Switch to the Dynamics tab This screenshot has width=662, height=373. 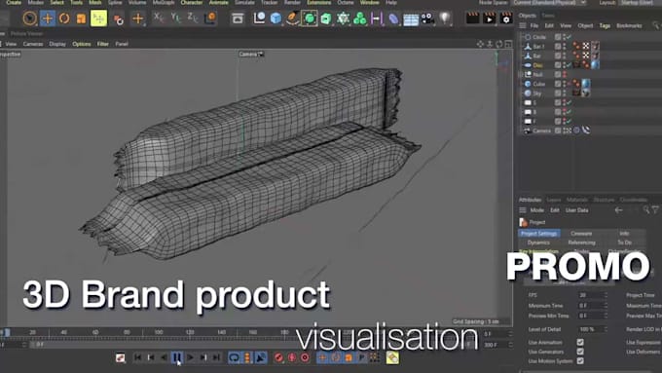tap(538, 242)
